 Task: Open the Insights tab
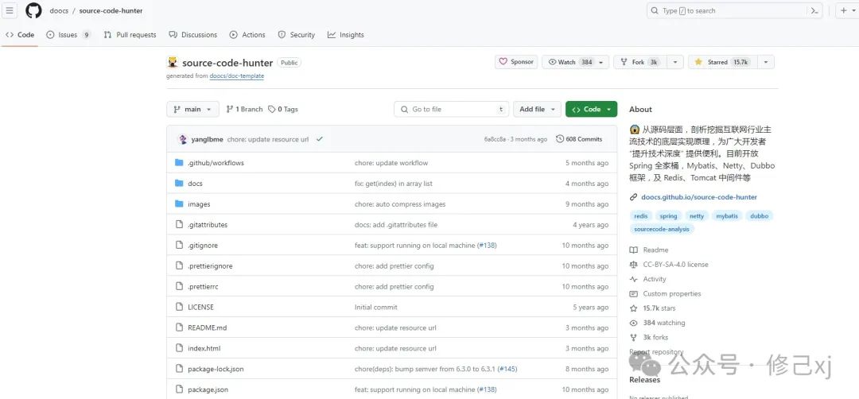346,34
